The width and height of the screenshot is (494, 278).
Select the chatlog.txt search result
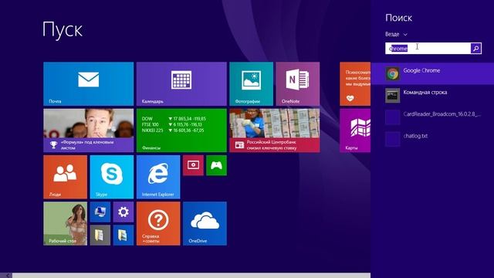[x=432, y=139]
